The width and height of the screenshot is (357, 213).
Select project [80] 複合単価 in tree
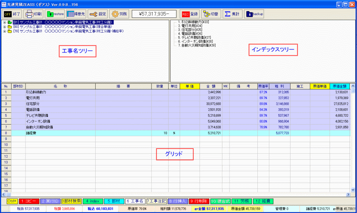click(63, 27)
